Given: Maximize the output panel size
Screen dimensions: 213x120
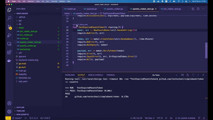Looking at the screenshot, I should click(198, 75).
